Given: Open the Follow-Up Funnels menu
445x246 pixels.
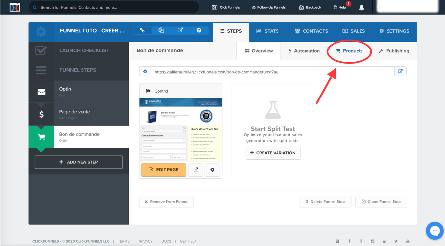Looking at the screenshot, I should click(269, 7).
